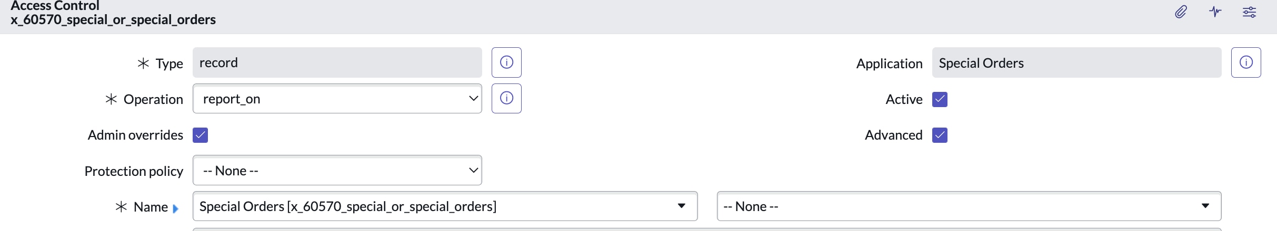
Task: Click the Protection policy label
Action: coord(134,171)
